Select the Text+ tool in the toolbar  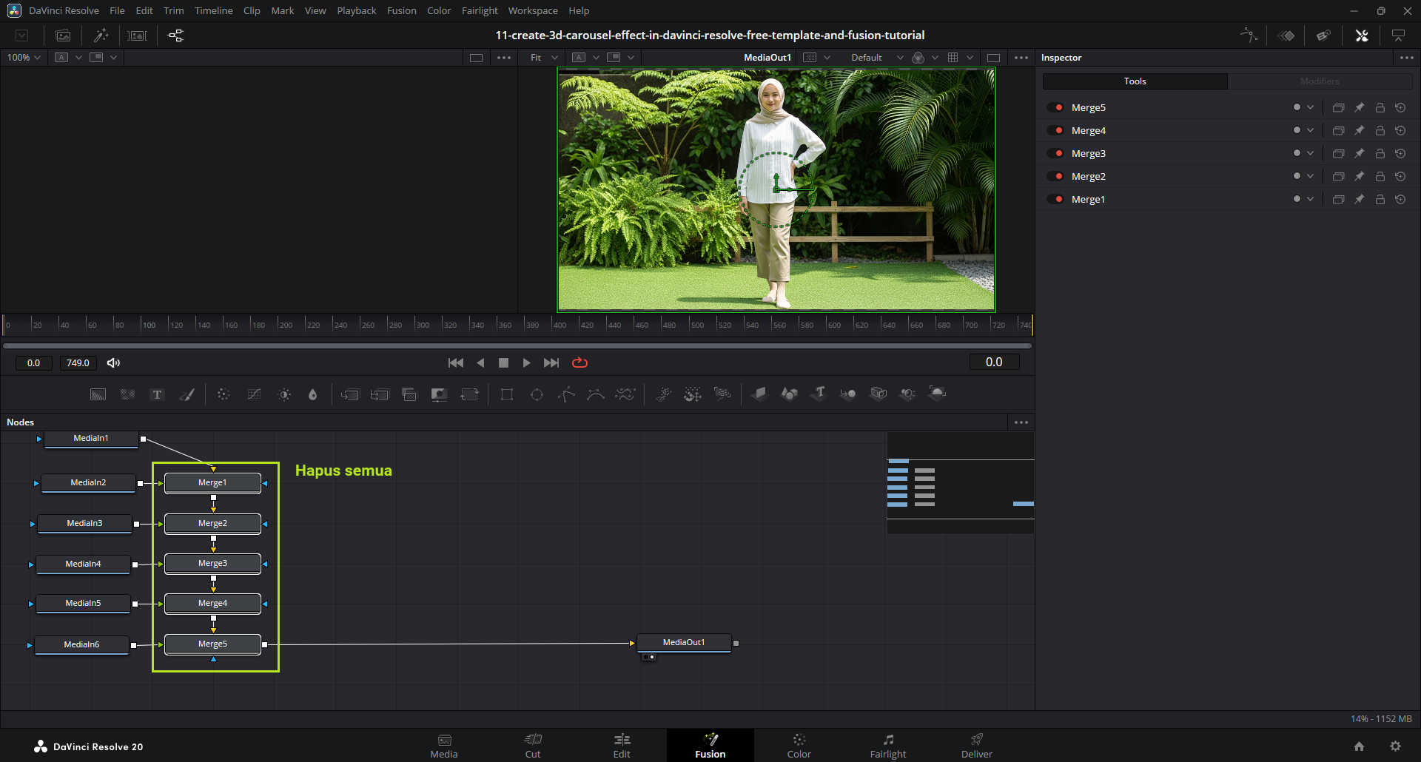pyautogui.click(x=157, y=395)
